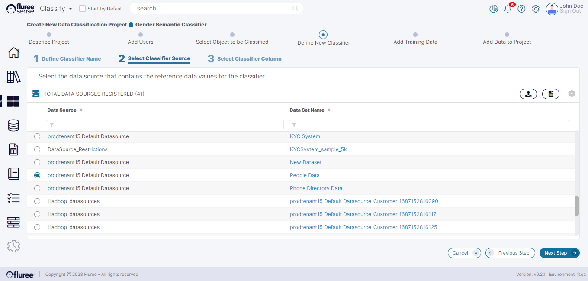588x281 pixels.
Task: Click the upload data source button
Action: (528, 94)
